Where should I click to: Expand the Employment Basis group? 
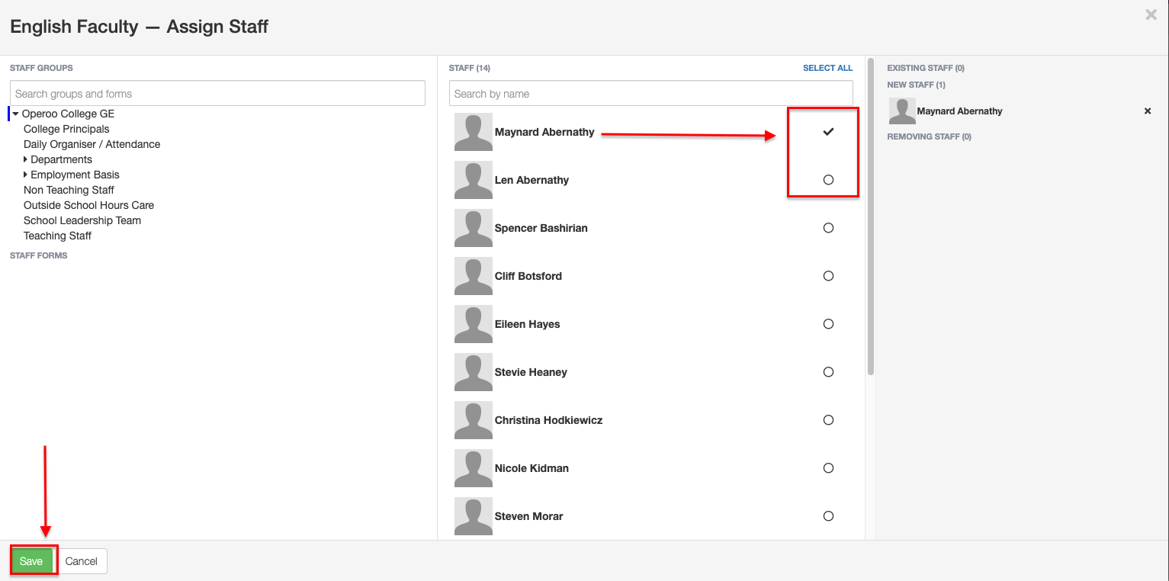pyautogui.click(x=26, y=175)
